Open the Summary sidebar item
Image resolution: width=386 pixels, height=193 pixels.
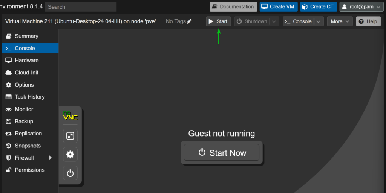click(30, 36)
